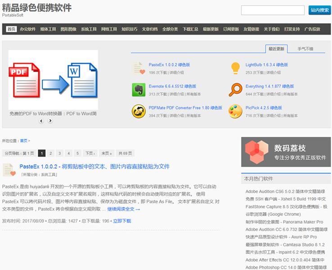Open the 广告投放 menu item

312,29
